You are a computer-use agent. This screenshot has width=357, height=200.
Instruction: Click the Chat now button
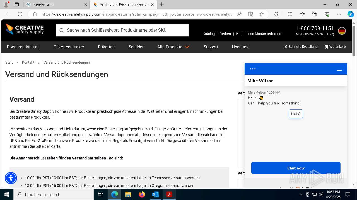(x=296, y=168)
